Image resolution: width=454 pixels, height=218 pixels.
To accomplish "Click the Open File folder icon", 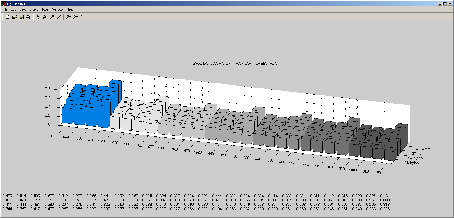I will (x=14, y=17).
